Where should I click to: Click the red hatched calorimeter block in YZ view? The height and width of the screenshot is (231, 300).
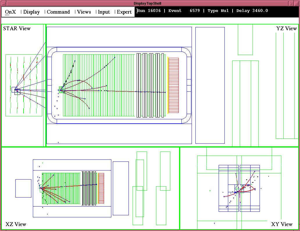(x=174, y=85)
